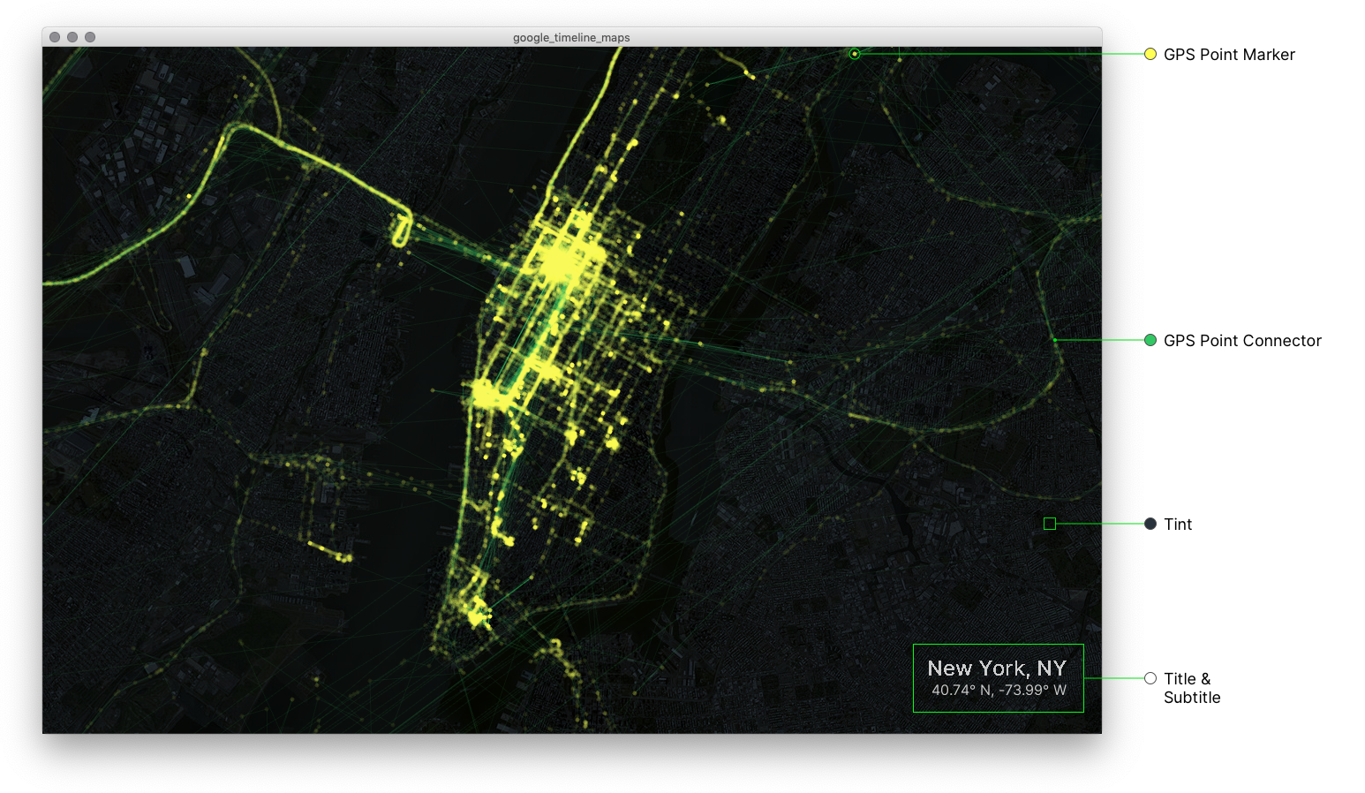
Task: Click the GPS Point Marker label
Action: click(1229, 55)
